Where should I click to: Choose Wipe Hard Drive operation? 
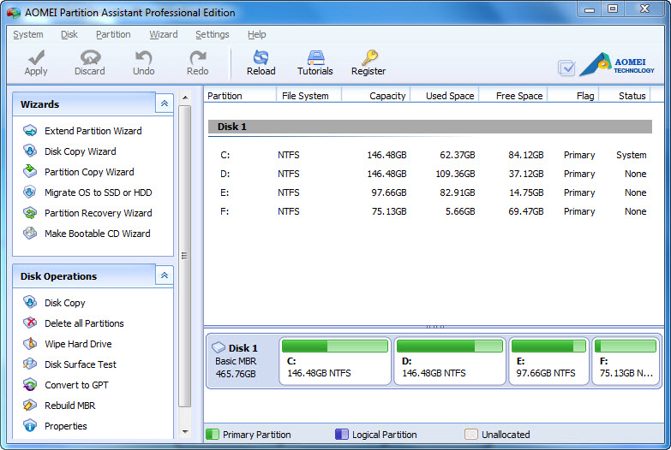[78, 344]
